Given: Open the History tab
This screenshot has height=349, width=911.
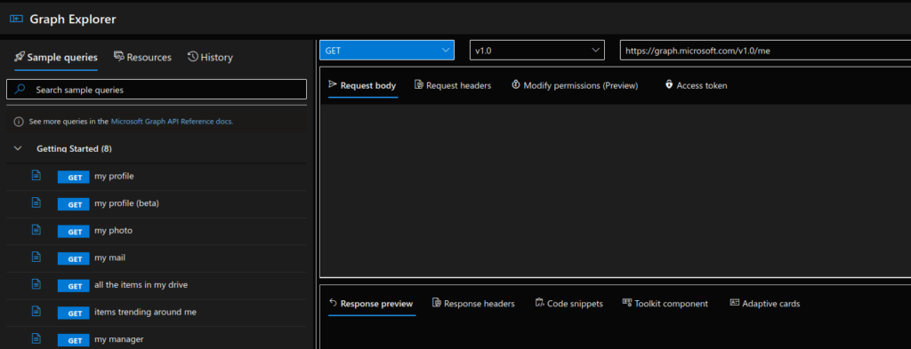Looking at the screenshot, I should (x=210, y=58).
